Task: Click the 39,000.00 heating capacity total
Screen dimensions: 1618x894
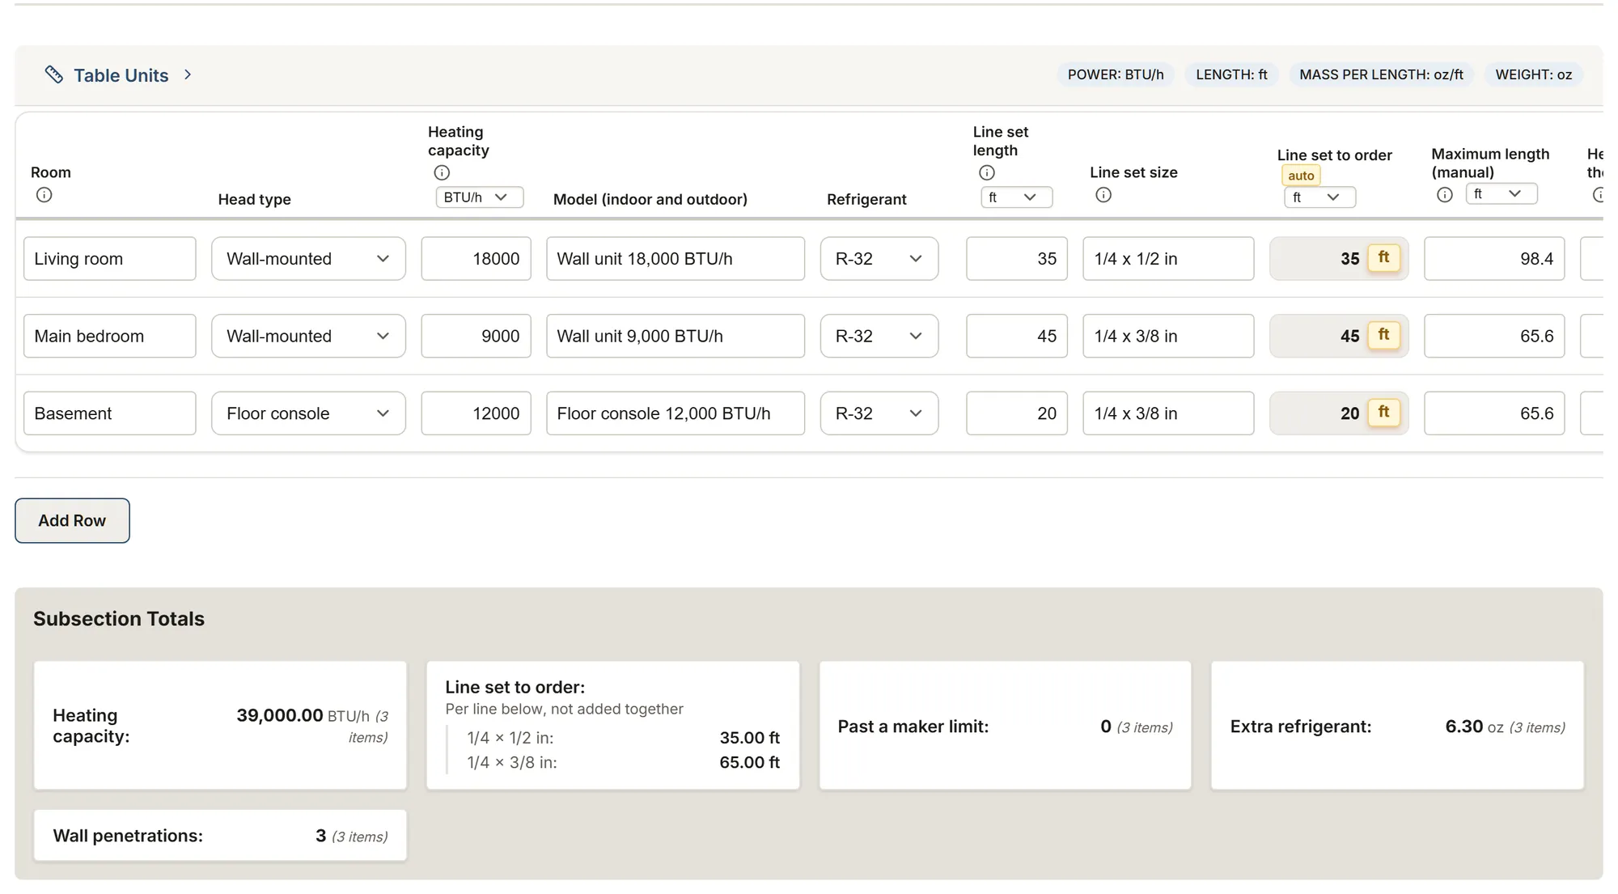Action: (x=280, y=715)
